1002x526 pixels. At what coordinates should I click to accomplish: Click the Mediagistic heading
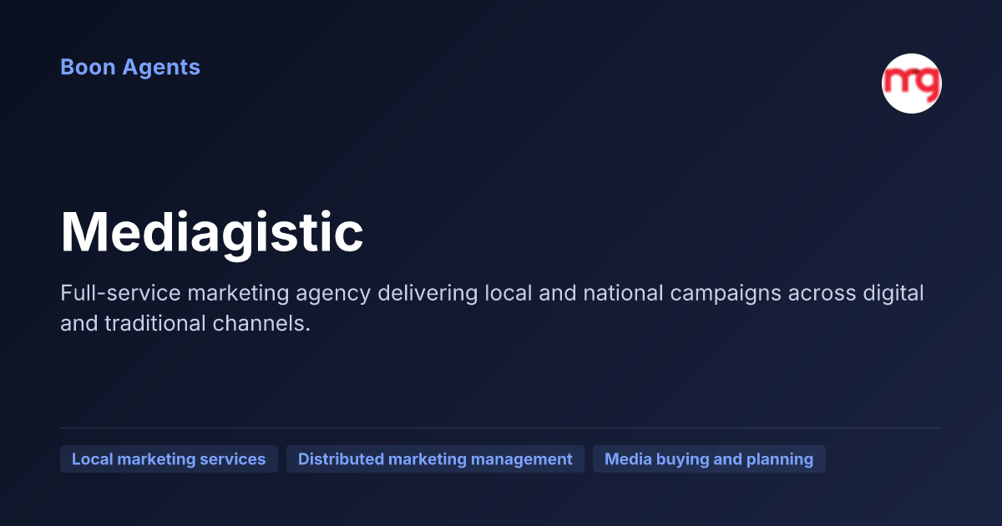pyautogui.click(x=212, y=232)
